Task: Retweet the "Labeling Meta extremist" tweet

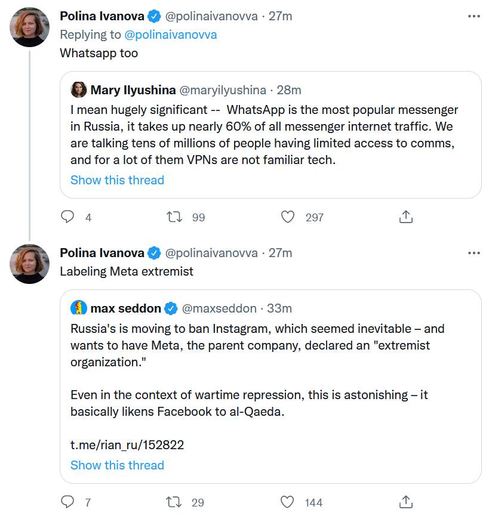Action: click(174, 502)
